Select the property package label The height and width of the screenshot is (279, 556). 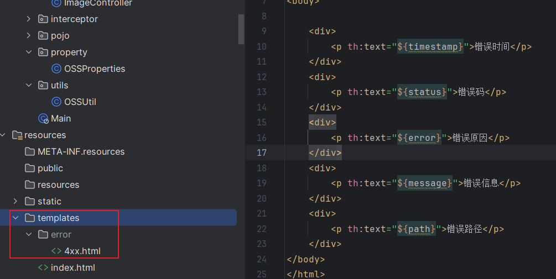click(x=69, y=52)
